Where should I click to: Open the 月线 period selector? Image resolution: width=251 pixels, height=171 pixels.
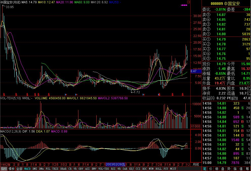coord(196,164)
